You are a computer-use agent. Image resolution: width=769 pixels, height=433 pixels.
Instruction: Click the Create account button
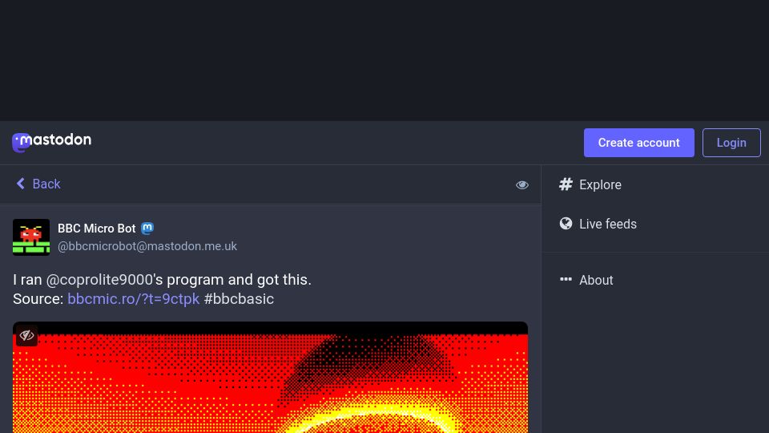click(638, 143)
